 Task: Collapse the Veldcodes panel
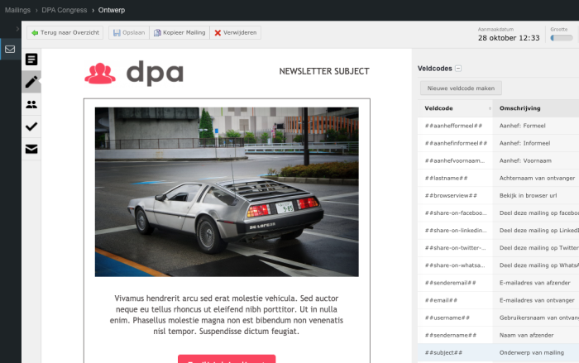tap(458, 69)
